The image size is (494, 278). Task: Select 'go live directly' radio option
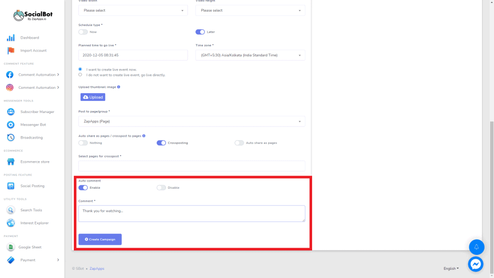(80, 75)
